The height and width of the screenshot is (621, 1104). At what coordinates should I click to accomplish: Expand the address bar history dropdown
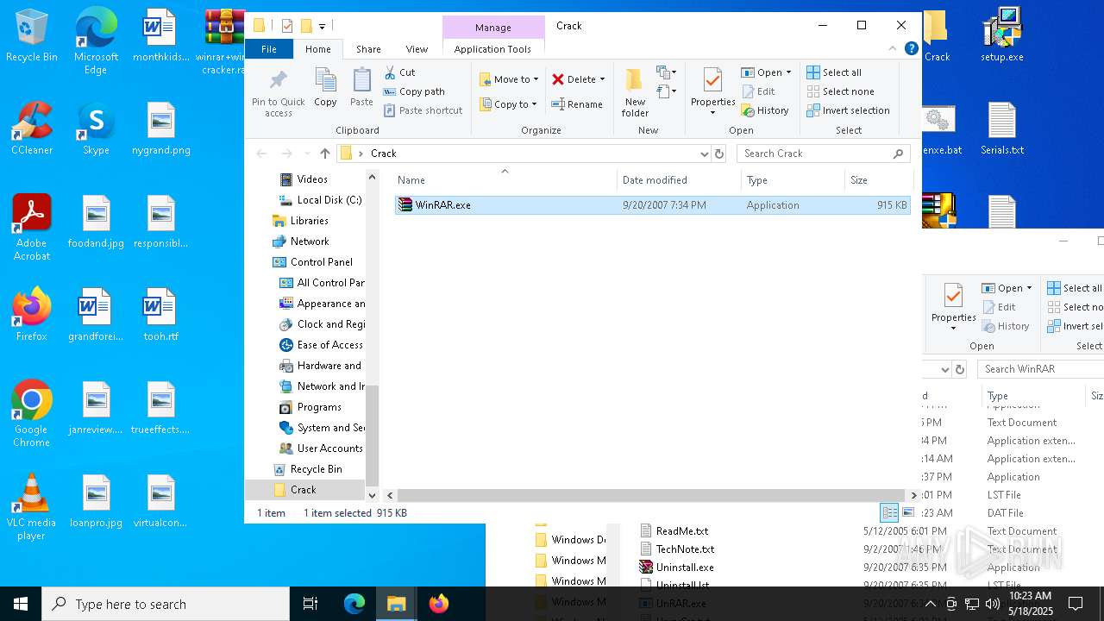coord(704,154)
